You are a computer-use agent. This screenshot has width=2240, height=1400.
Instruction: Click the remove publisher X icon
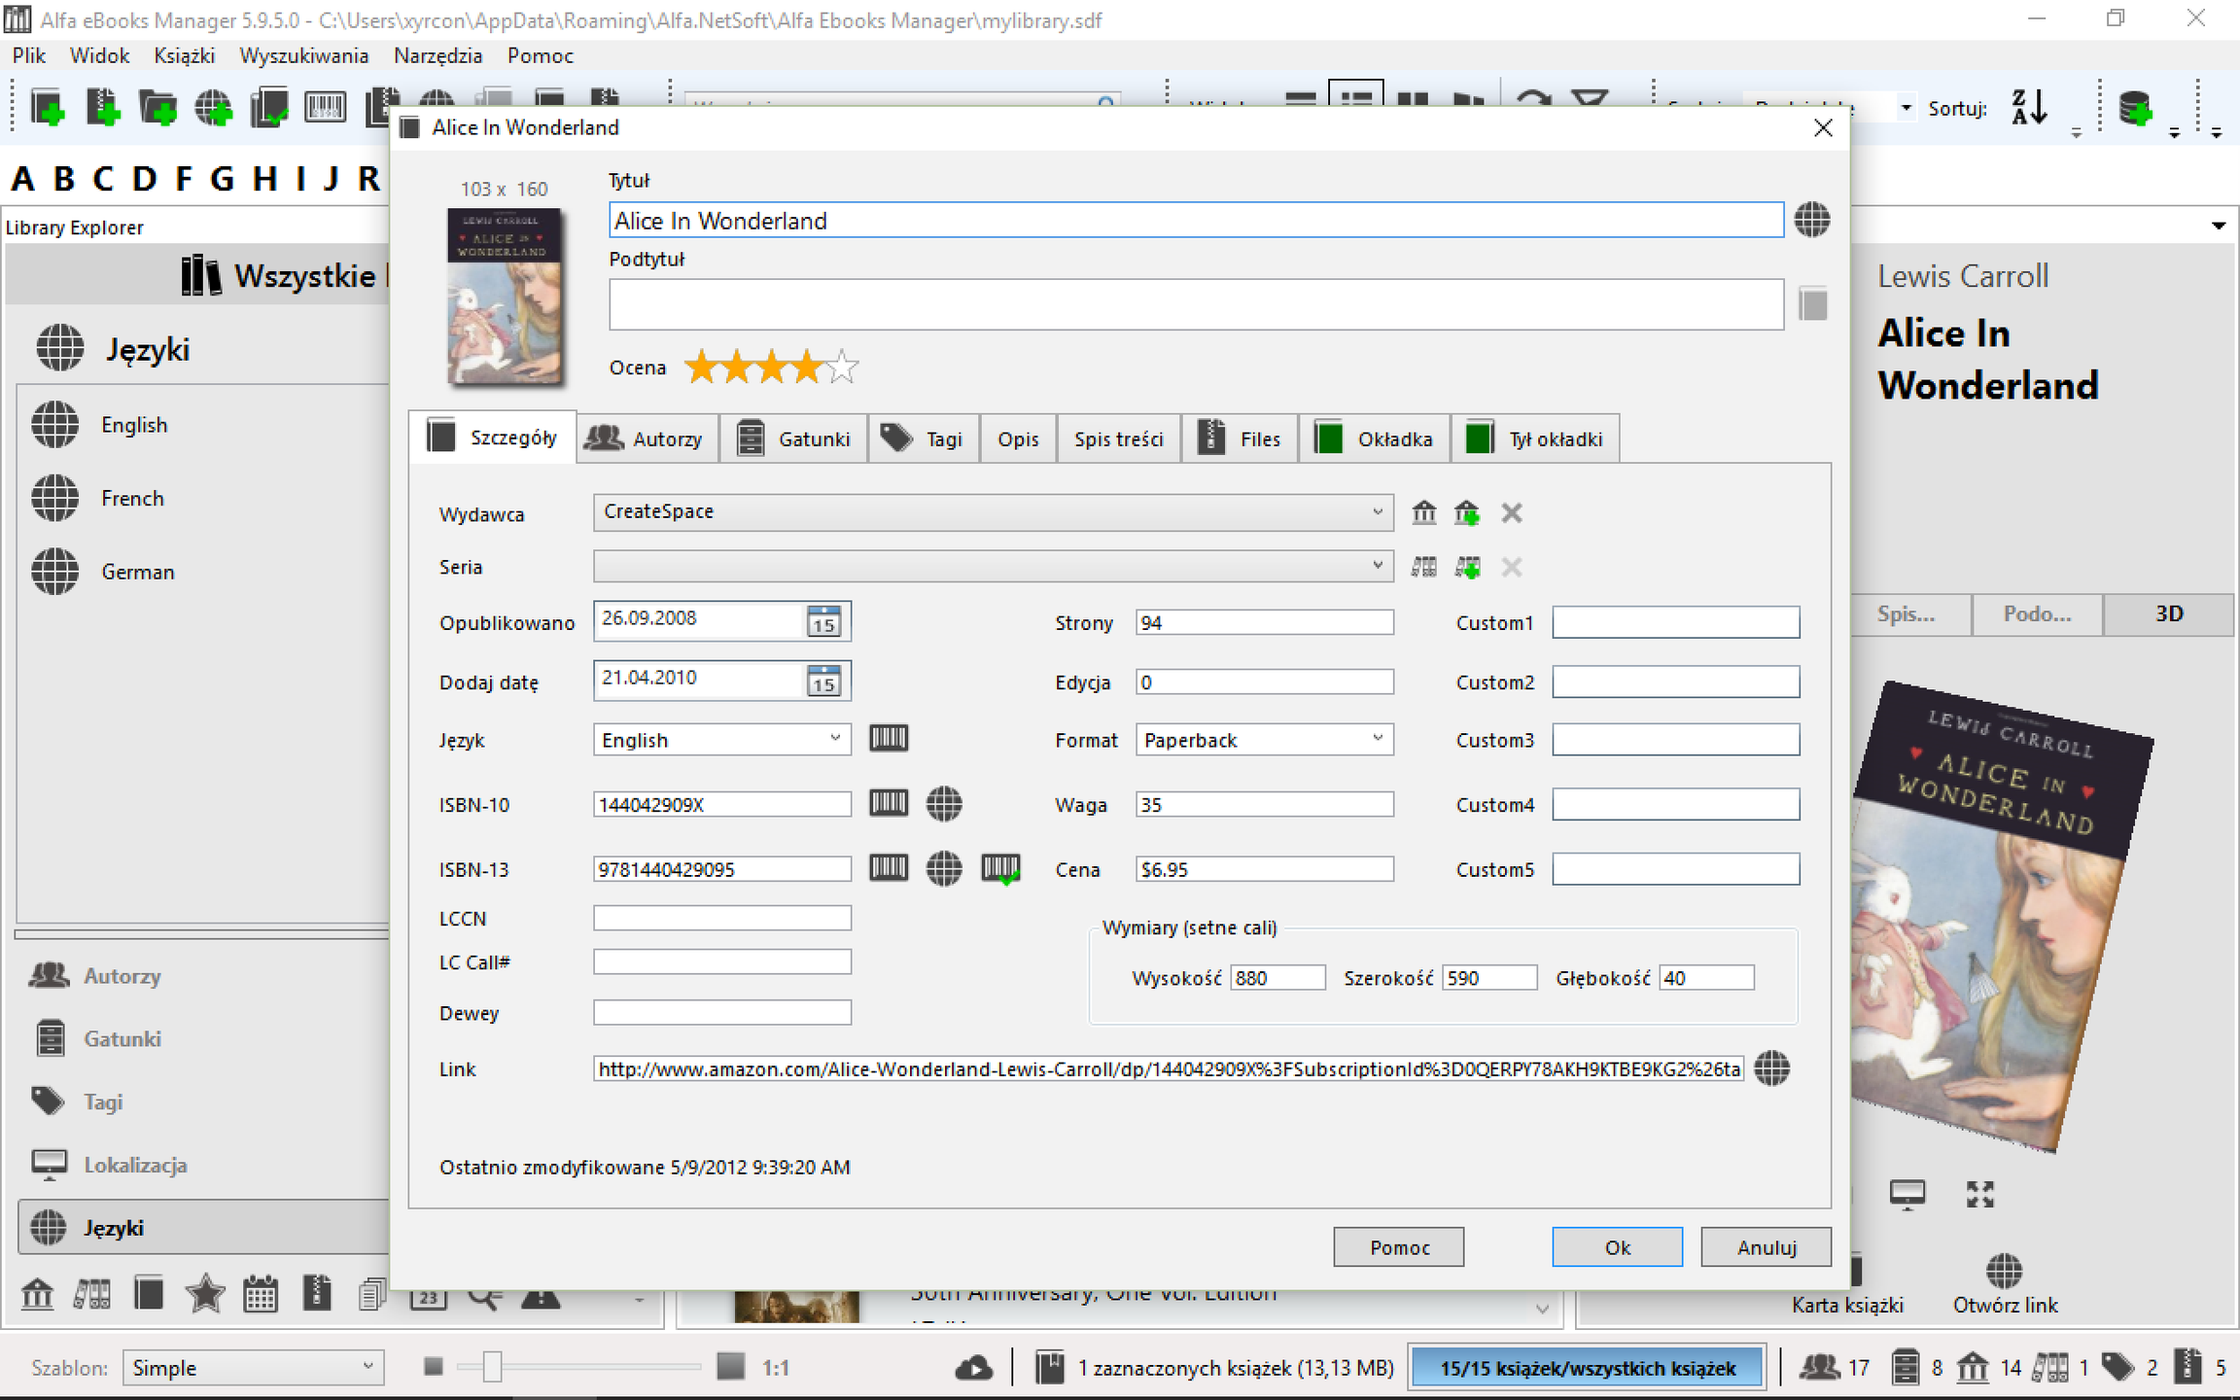tap(1511, 512)
